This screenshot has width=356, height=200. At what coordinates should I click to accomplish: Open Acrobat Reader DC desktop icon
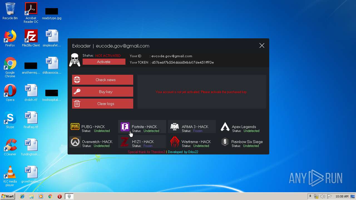pos(31,13)
